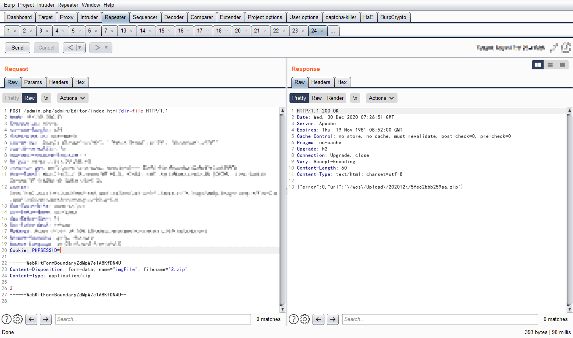Screen dimensions: 573x338
Task: Click the icon right of the pencil
Action: (x=566, y=48)
